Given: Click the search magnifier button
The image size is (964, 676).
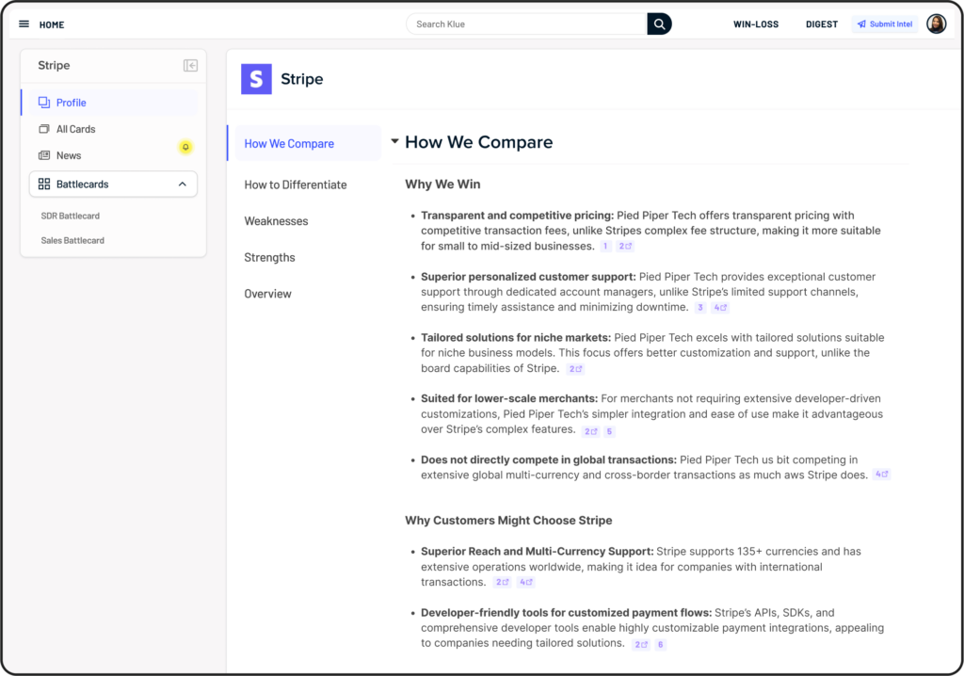Looking at the screenshot, I should click(659, 24).
